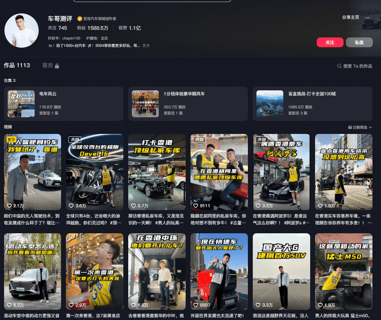Click the calendar icon of 日期筛选

tap(350, 127)
